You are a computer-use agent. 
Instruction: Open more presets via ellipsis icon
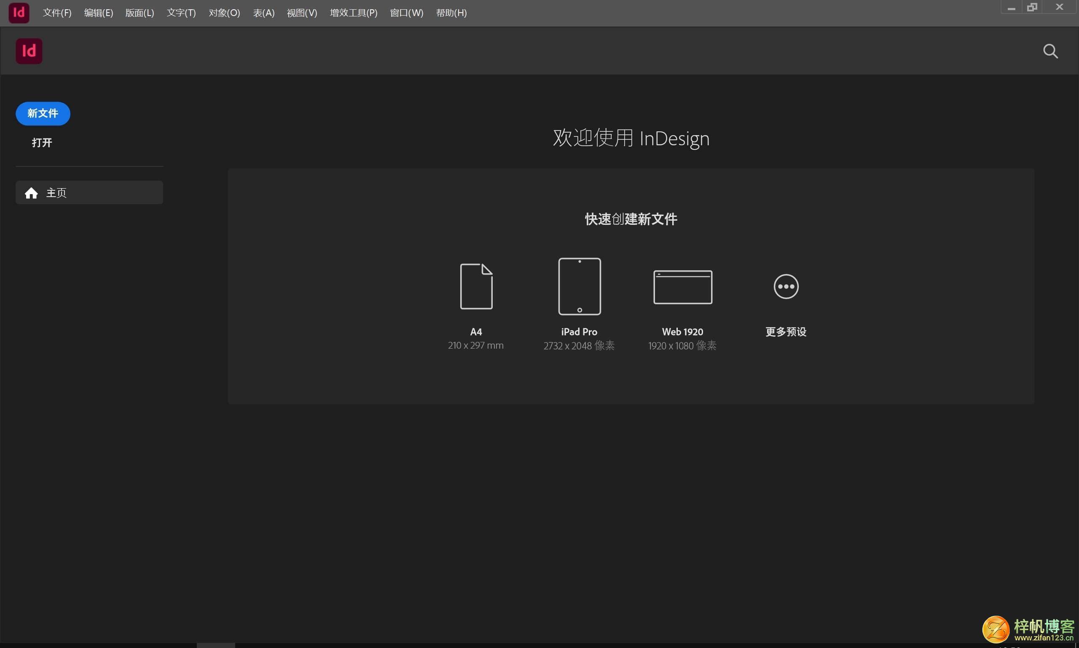(786, 286)
